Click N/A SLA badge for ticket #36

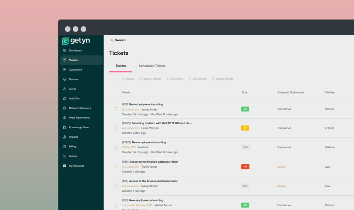click(245, 186)
